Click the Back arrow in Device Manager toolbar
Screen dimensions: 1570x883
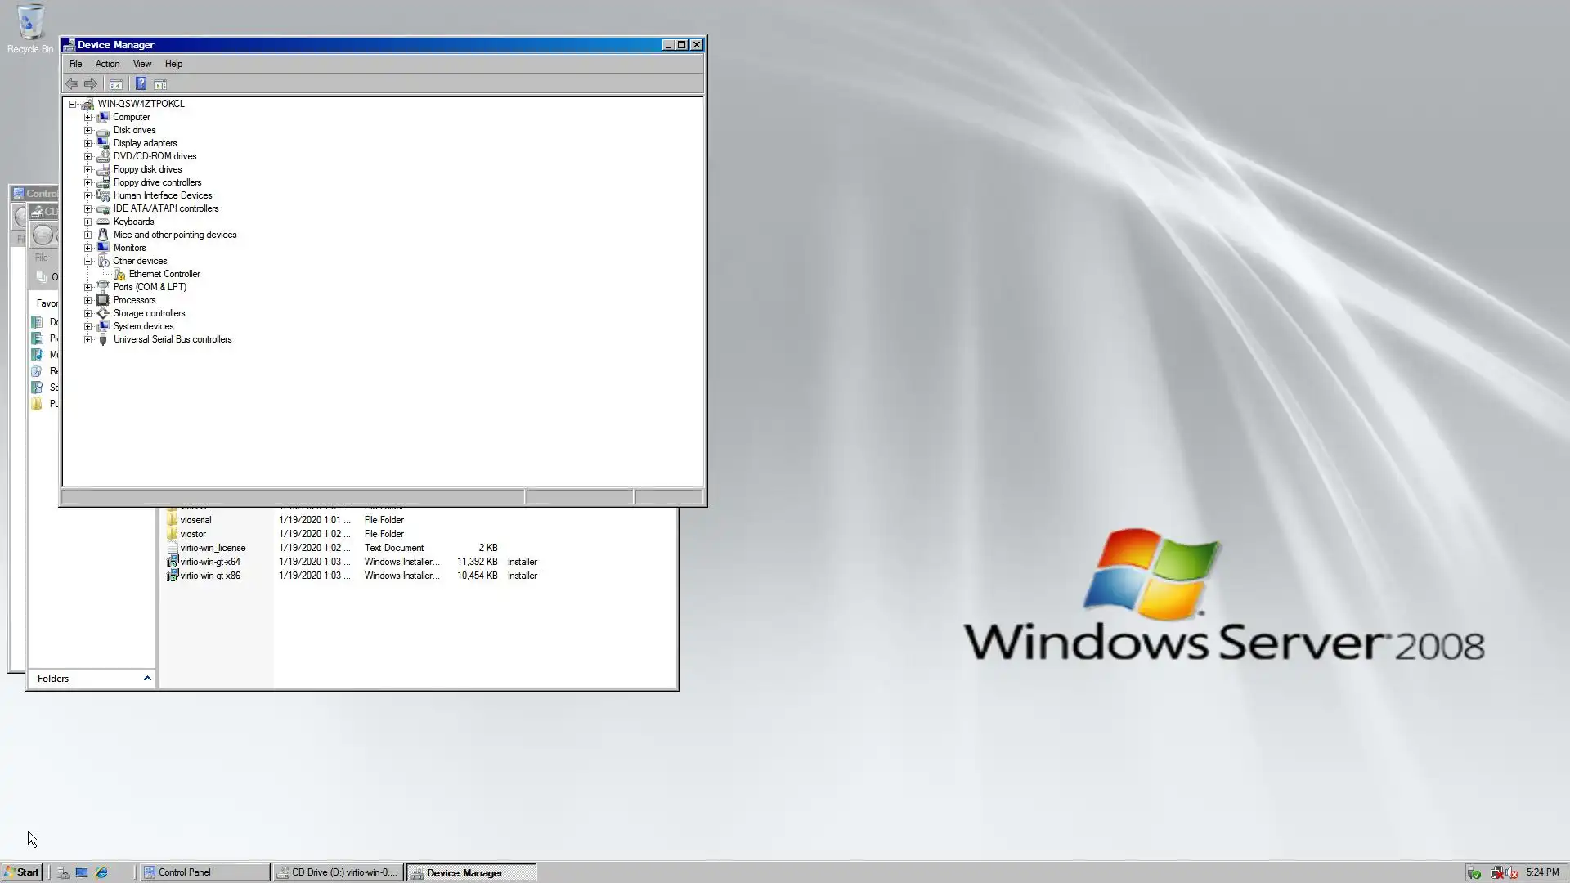click(x=72, y=83)
